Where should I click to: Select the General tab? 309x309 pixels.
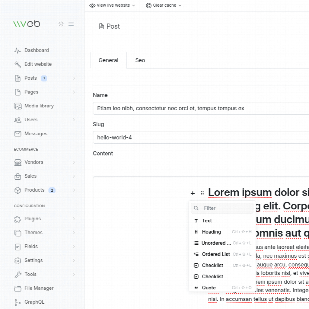pyautogui.click(x=108, y=60)
